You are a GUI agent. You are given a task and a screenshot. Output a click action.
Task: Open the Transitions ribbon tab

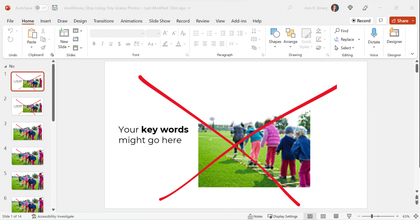(103, 21)
